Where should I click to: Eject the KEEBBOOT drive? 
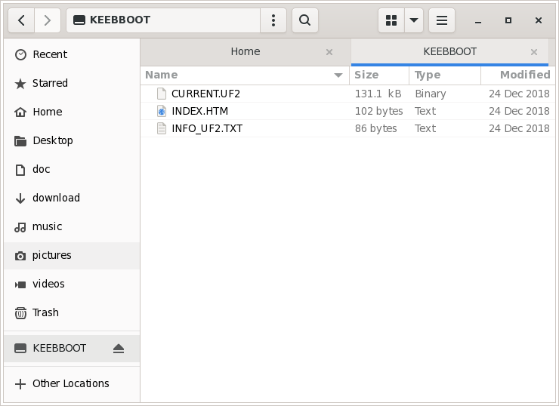(119, 349)
